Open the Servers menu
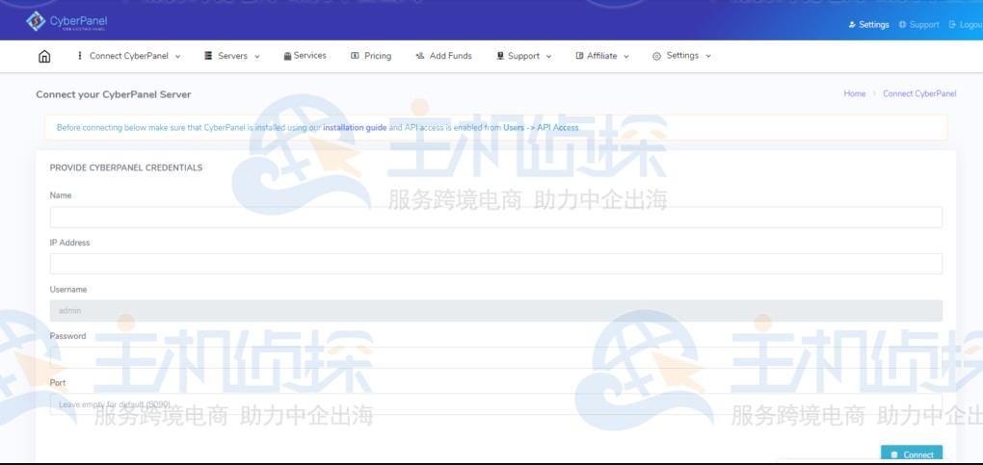This screenshot has width=983, height=465. pos(232,56)
